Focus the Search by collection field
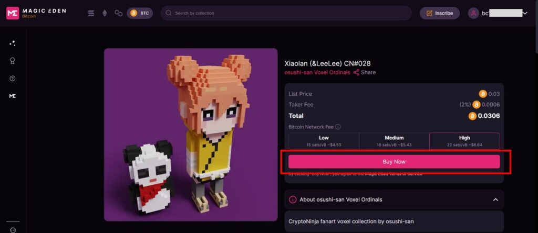Viewport: 538px width, 233px height. 286,13
